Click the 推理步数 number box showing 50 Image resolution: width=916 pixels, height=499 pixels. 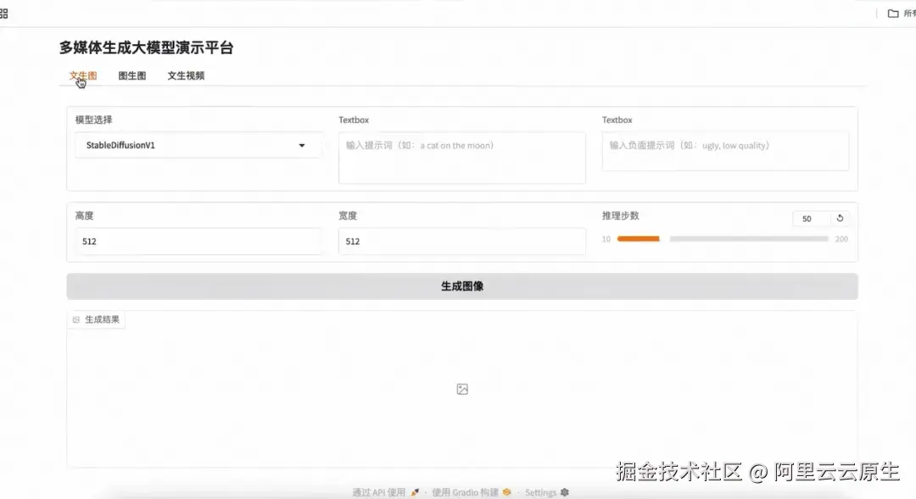click(811, 219)
